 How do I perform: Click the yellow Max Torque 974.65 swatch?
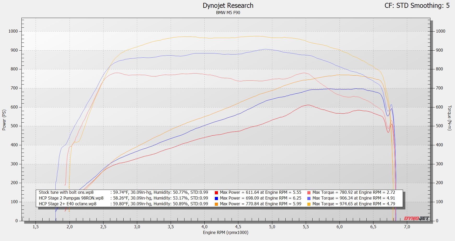tap(309, 204)
